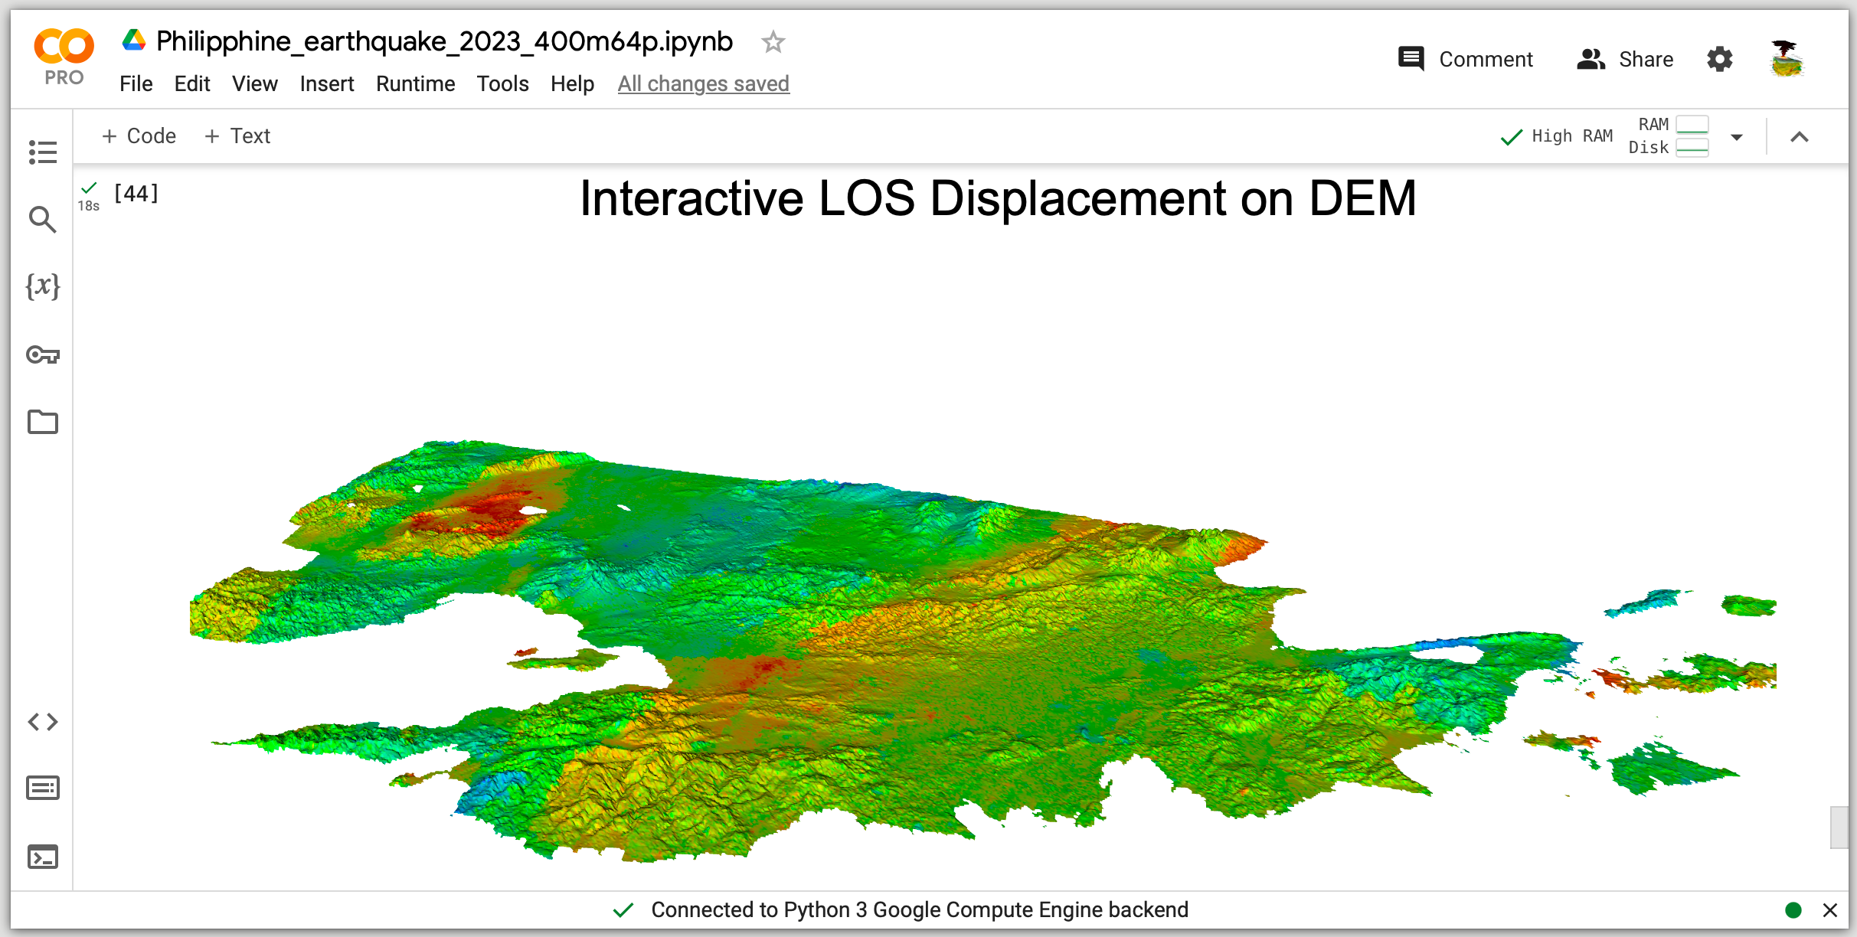Open the variables inspector panel
This screenshot has height=937, width=1857.
point(42,286)
